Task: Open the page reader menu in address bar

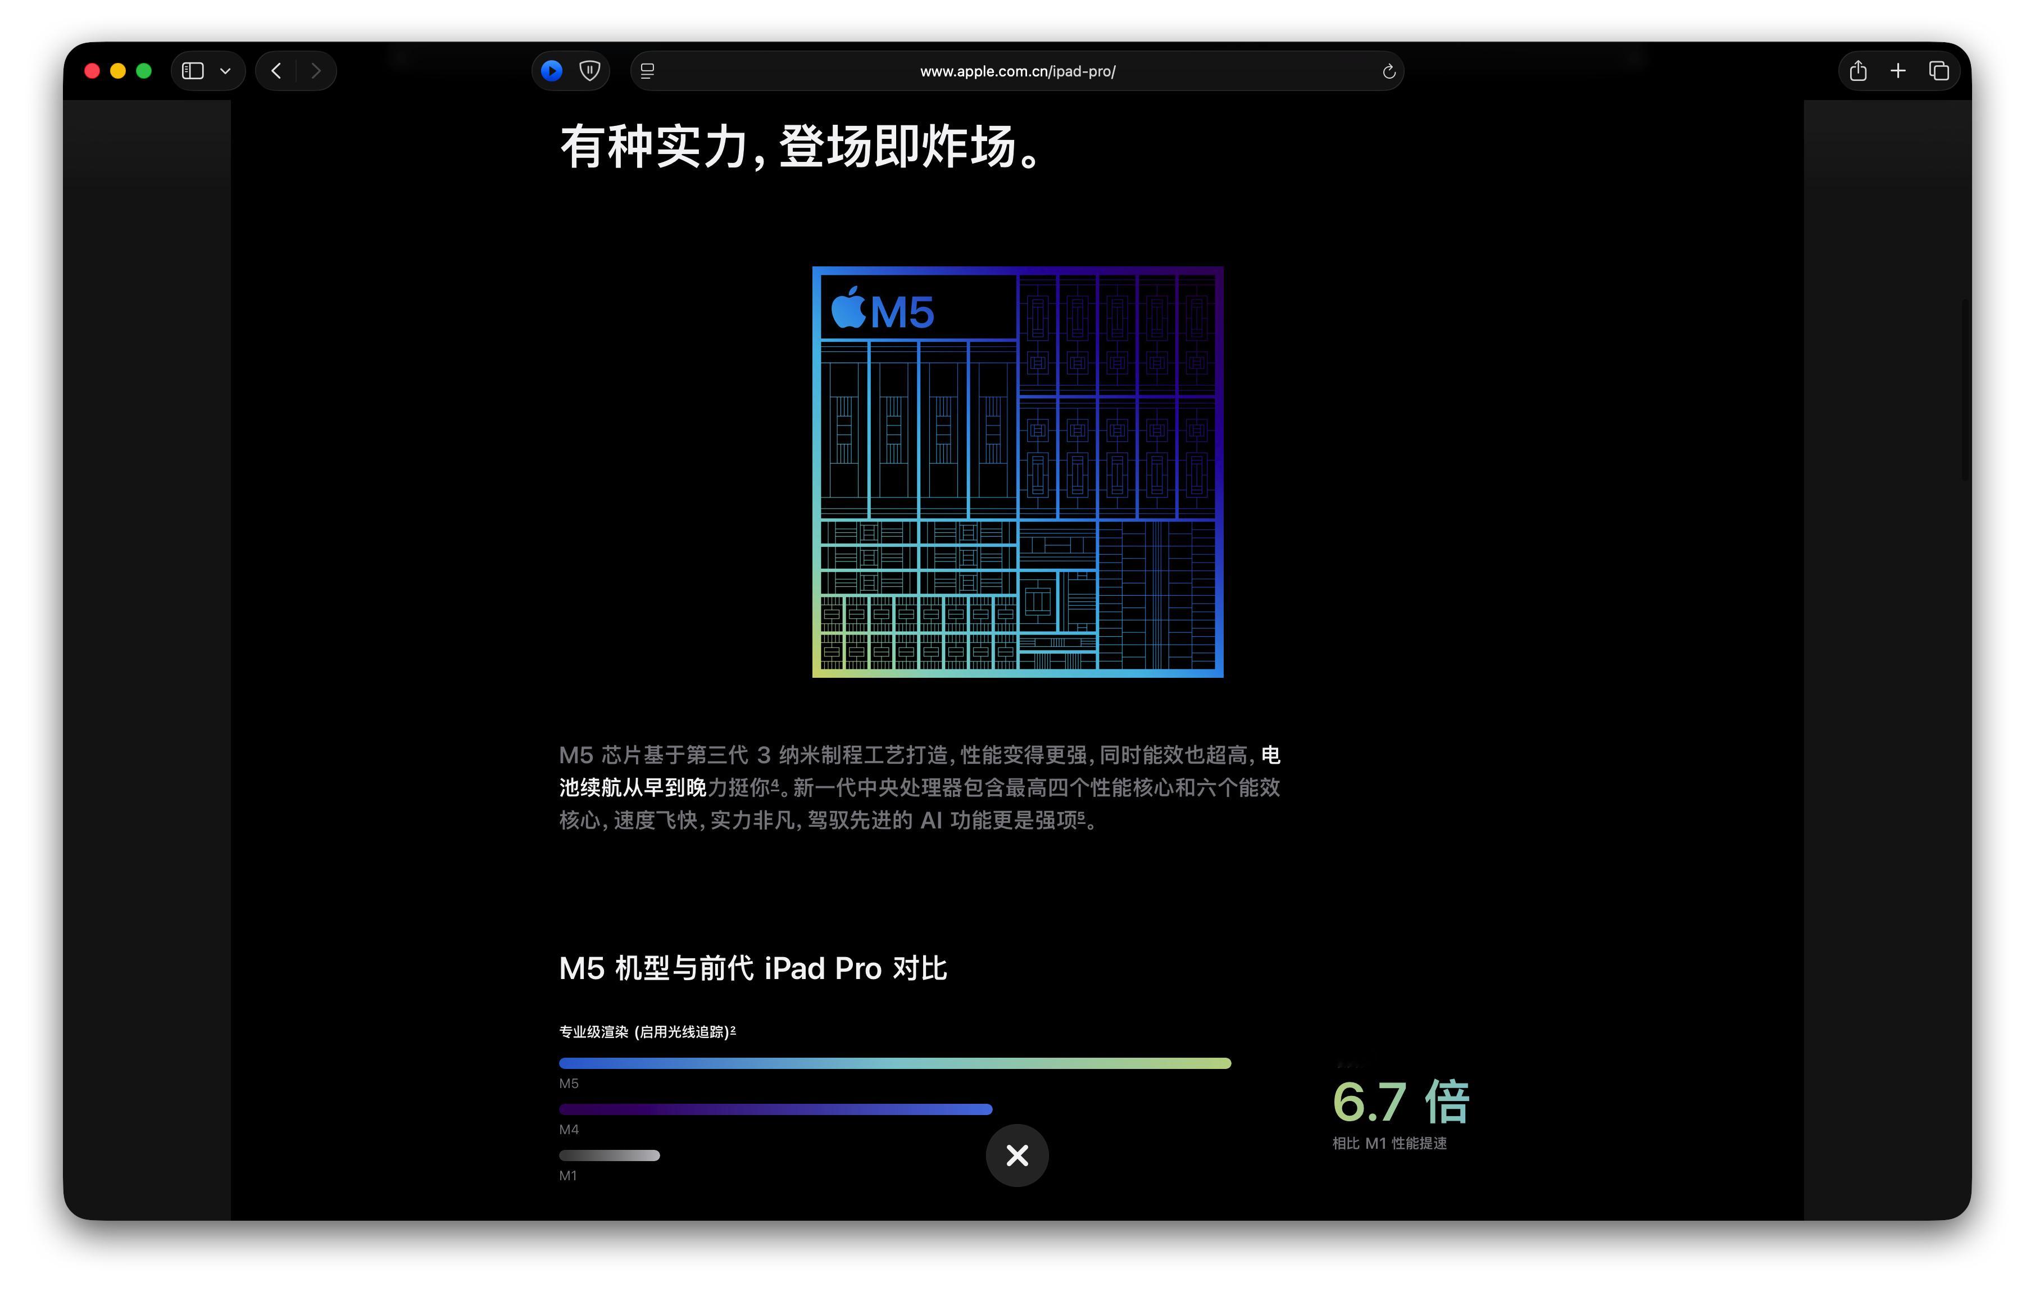Action: point(647,71)
